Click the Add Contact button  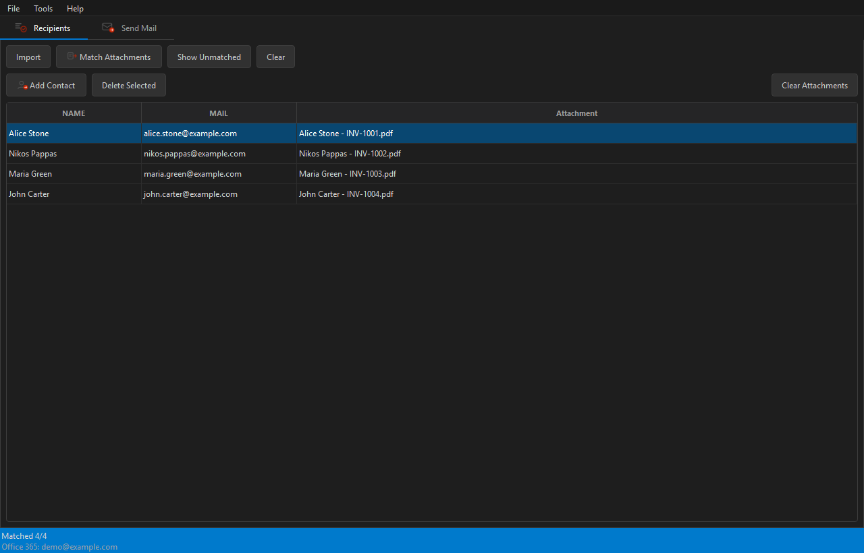pyautogui.click(x=47, y=86)
